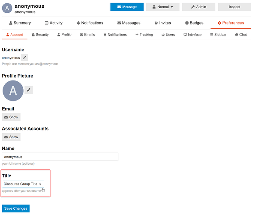Click the text 'People can mention you as @anonymous'

(30, 64)
